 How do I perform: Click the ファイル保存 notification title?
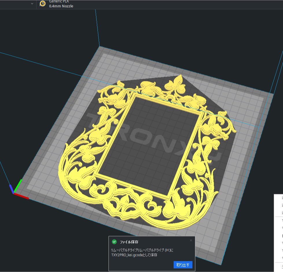click(x=129, y=242)
